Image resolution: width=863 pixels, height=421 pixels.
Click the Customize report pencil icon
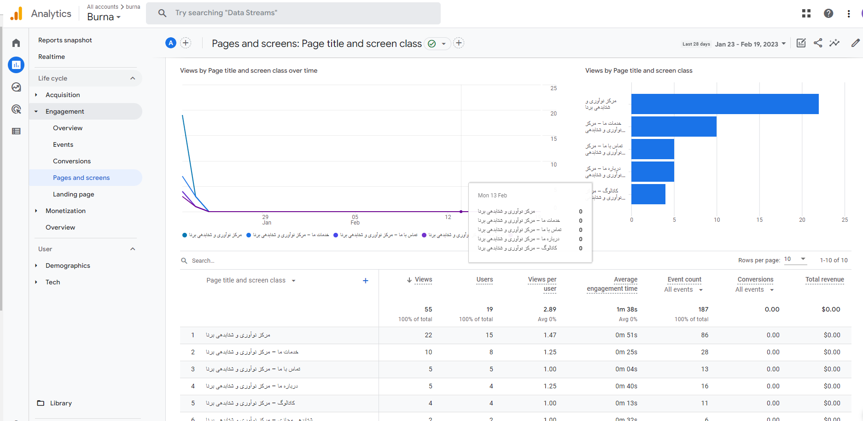[x=855, y=43]
